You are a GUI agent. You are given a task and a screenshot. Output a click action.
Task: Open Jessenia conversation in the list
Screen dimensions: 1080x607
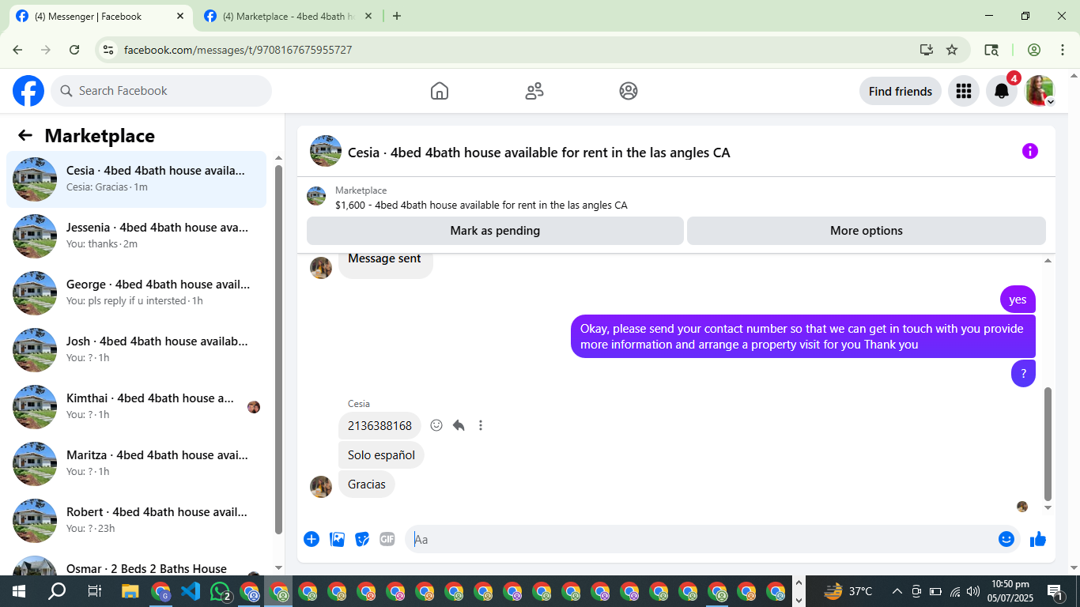136,236
